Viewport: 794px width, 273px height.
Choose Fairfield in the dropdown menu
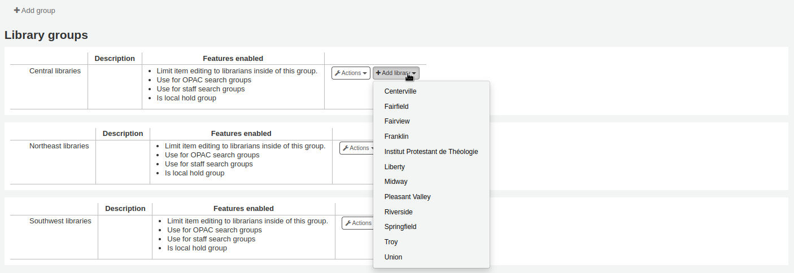click(x=396, y=107)
